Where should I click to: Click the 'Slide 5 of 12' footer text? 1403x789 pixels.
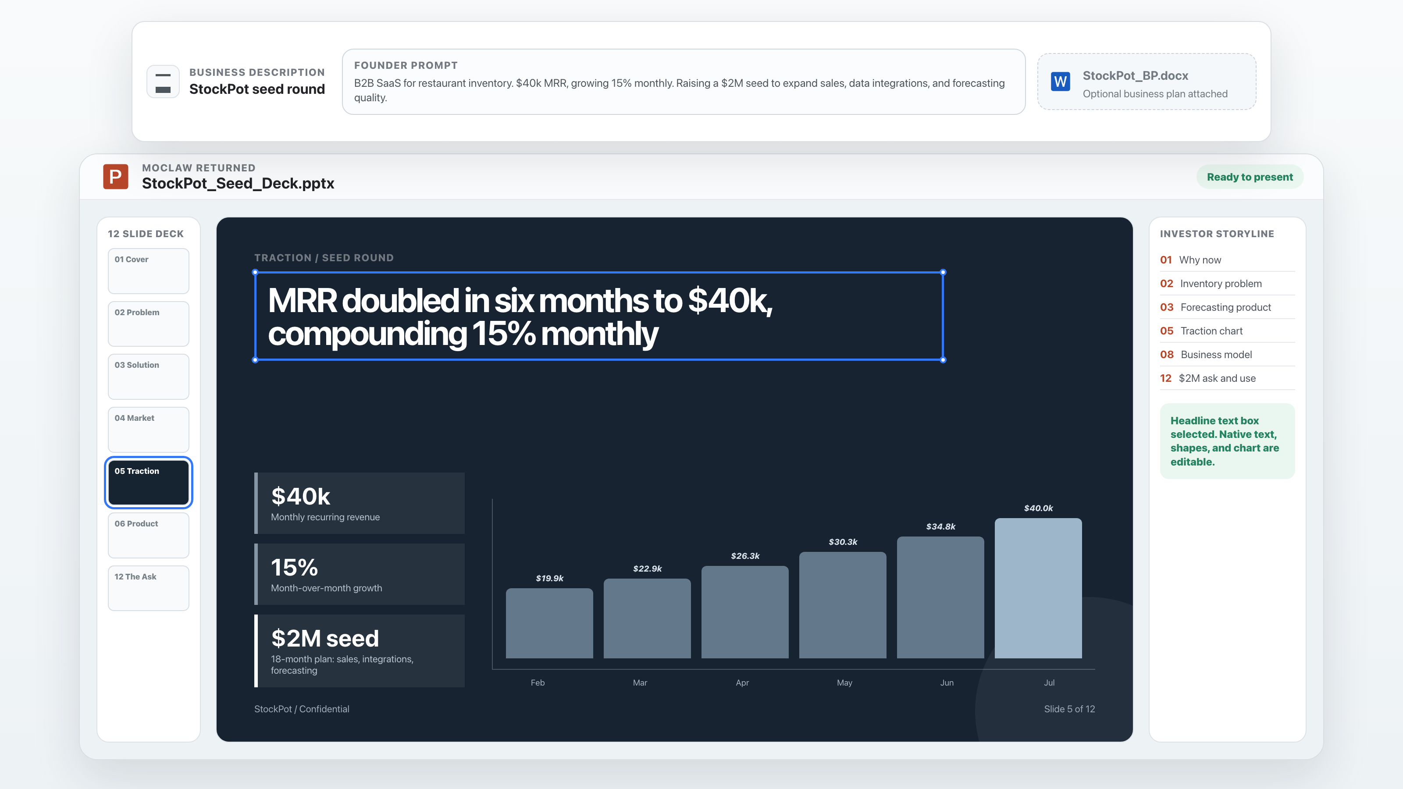tap(1069, 709)
